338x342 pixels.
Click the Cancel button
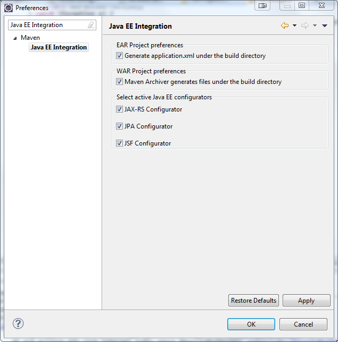point(303,324)
